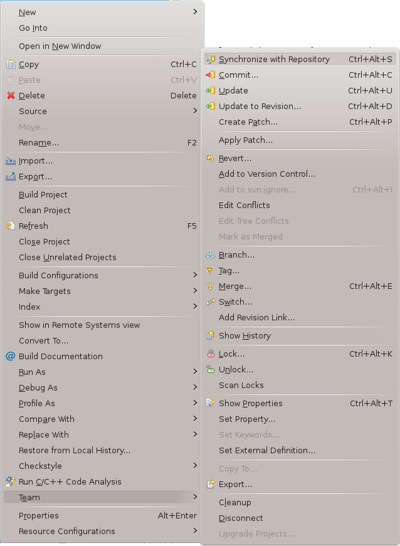400x546 pixels.
Task: Click the Merge icon
Action: (x=211, y=286)
